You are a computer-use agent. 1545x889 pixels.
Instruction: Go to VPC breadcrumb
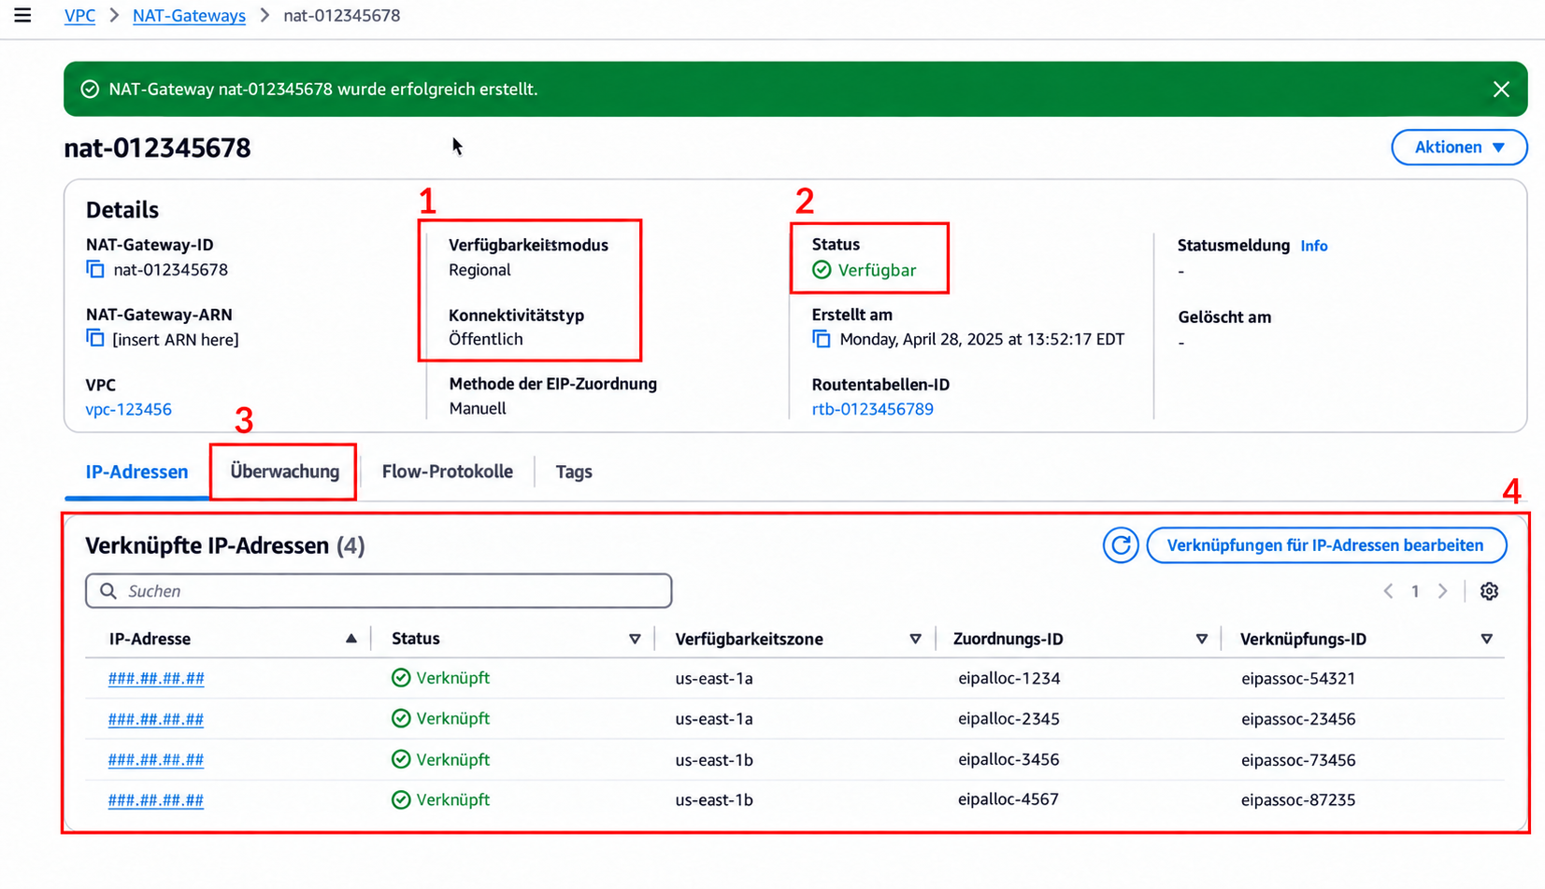(79, 16)
